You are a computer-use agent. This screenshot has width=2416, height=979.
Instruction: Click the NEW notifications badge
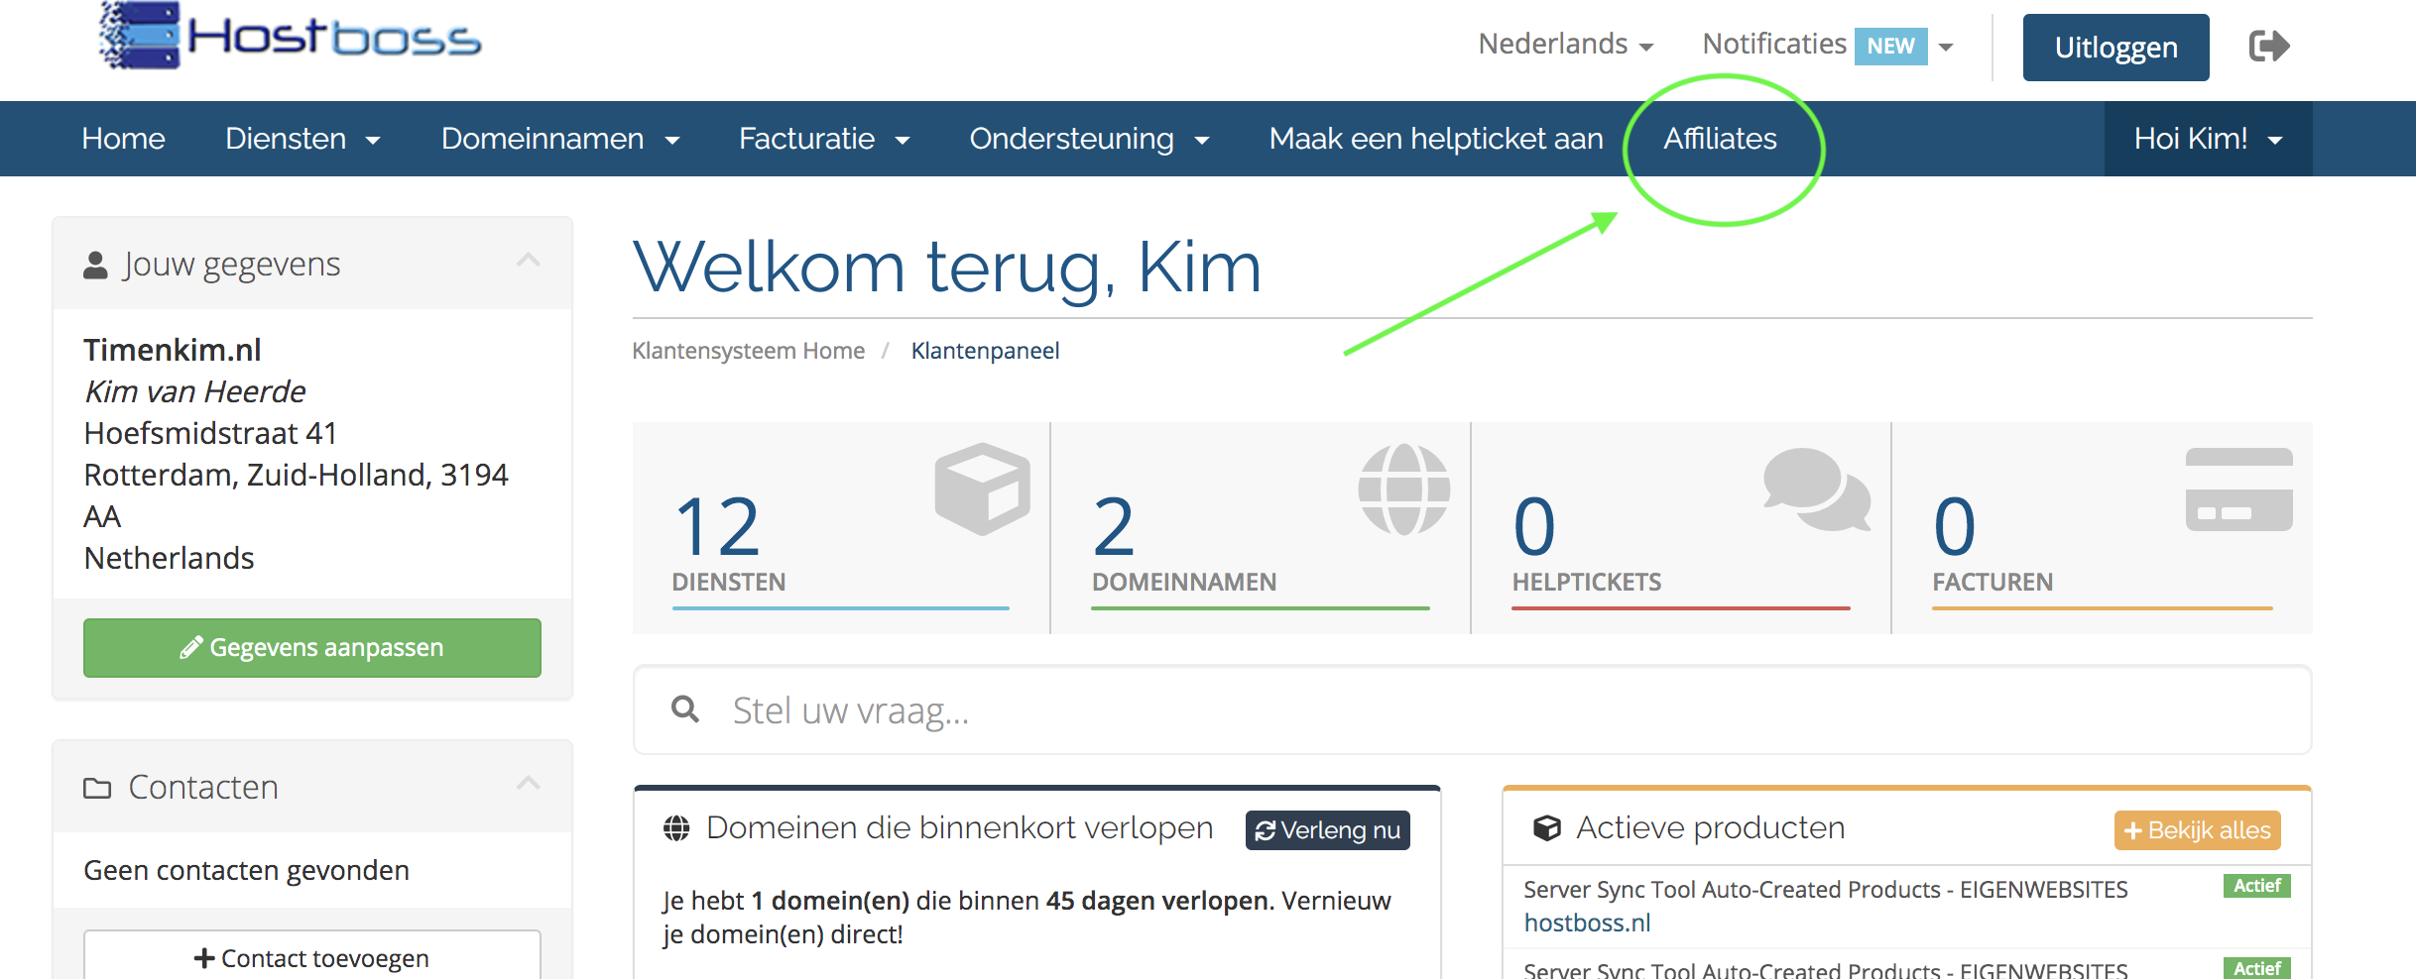click(1890, 46)
